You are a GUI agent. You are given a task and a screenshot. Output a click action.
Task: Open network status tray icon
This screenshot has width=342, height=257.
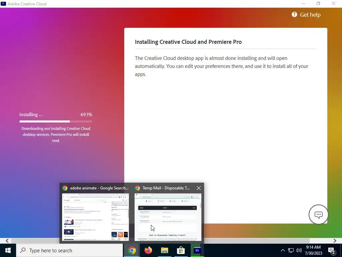click(x=291, y=250)
